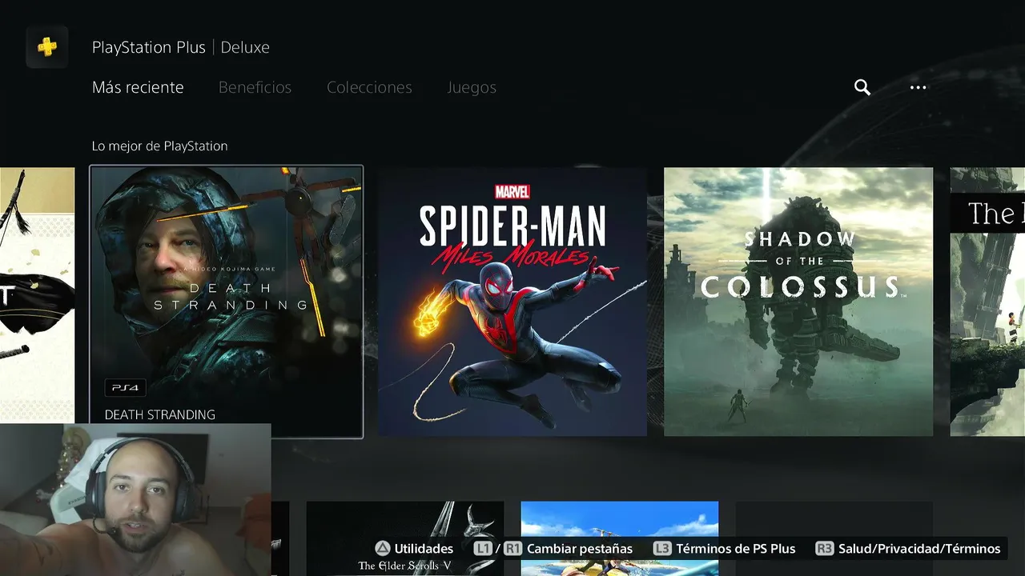This screenshot has width=1025, height=576.
Task: Open Términos de PS Plus
Action: pyautogui.click(x=735, y=549)
